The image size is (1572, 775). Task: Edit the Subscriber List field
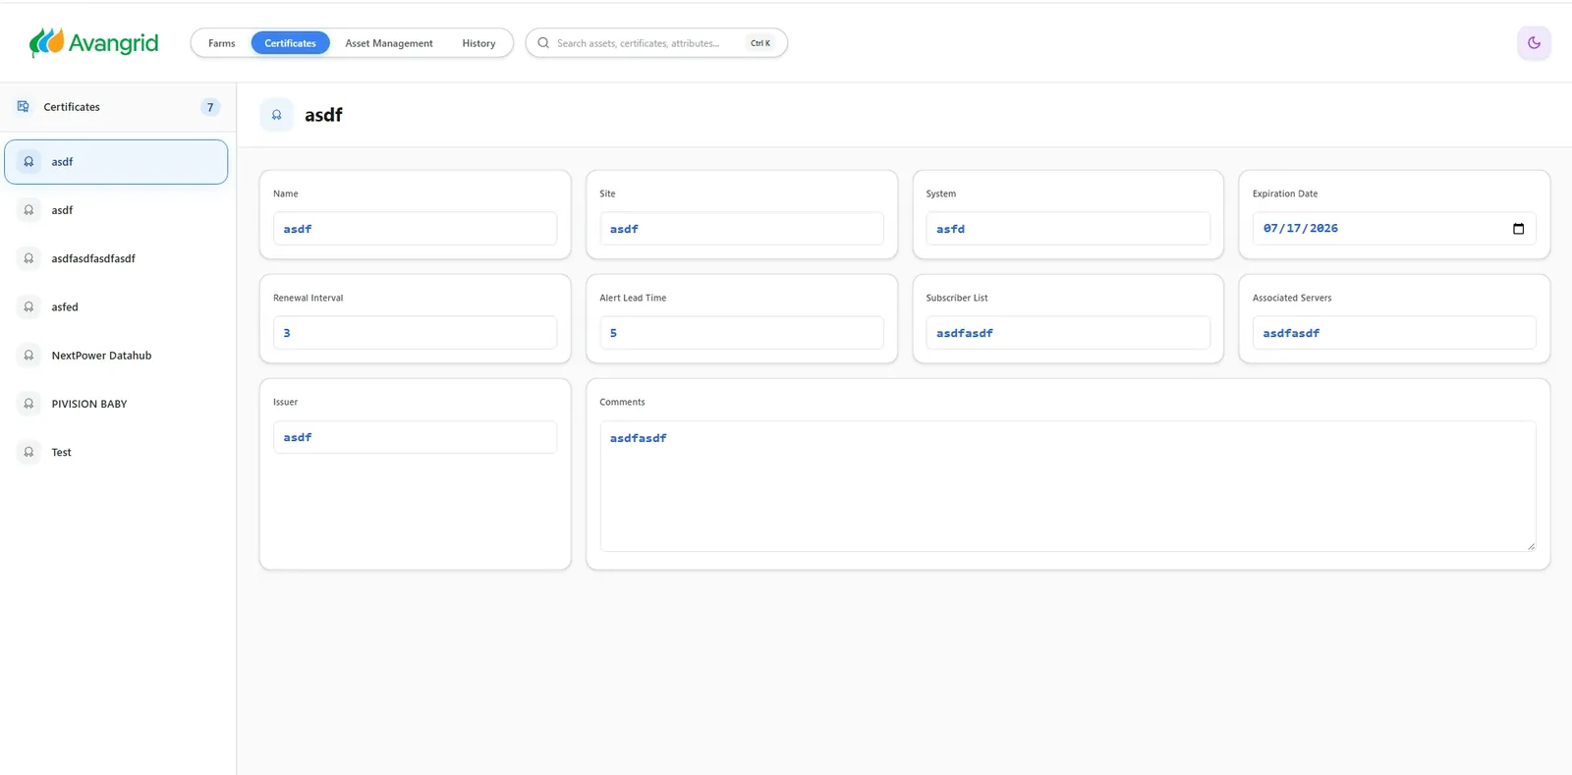(x=1068, y=333)
